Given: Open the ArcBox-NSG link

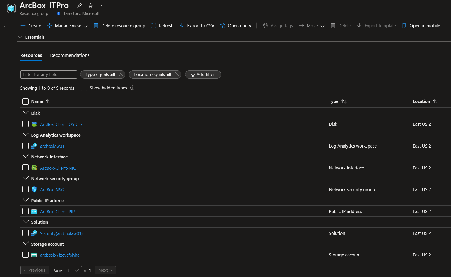Looking at the screenshot, I should [52, 190].
